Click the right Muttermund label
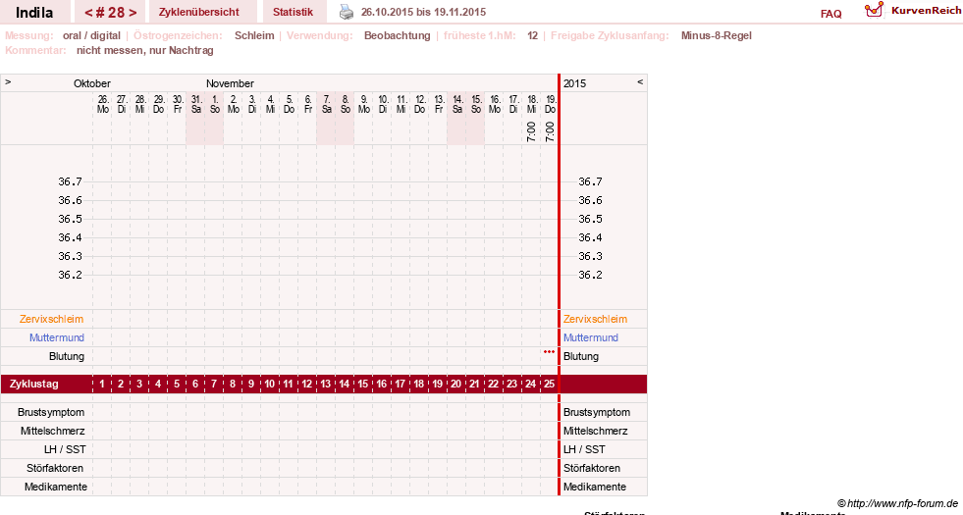This screenshot has height=515, width=963. click(x=591, y=337)
